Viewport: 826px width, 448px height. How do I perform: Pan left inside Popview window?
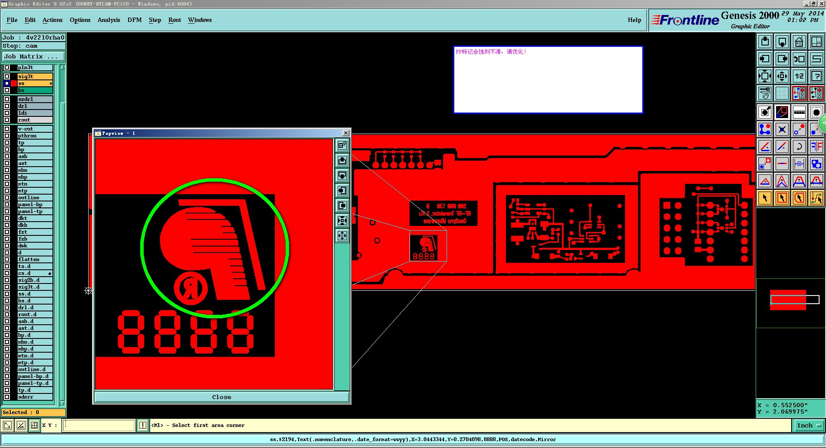(x=342, y=191)
